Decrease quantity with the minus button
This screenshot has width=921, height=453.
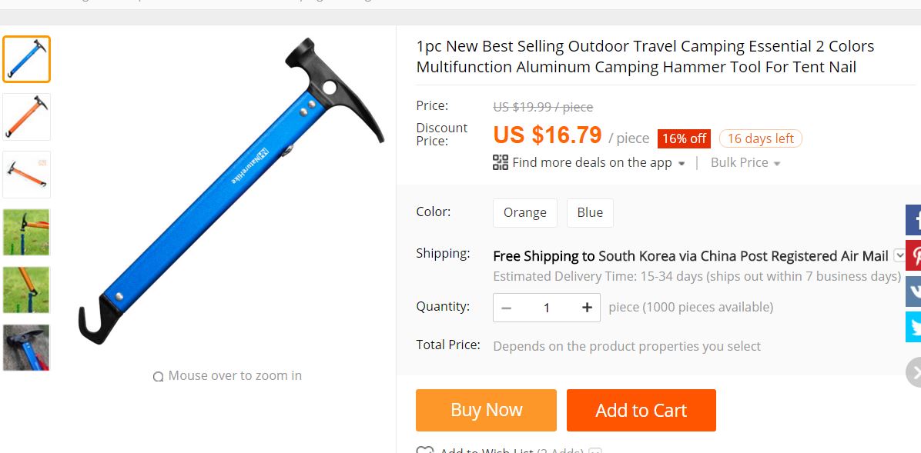(x=506, y=308)
